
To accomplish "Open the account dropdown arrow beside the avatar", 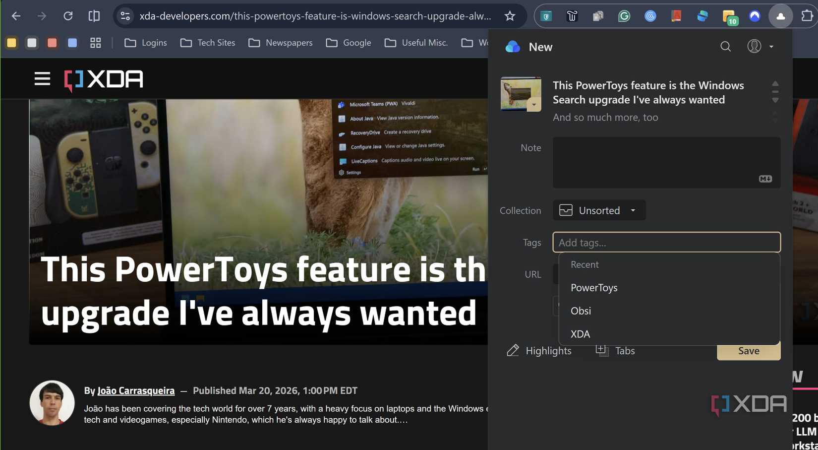I will (x=771, y=46).
